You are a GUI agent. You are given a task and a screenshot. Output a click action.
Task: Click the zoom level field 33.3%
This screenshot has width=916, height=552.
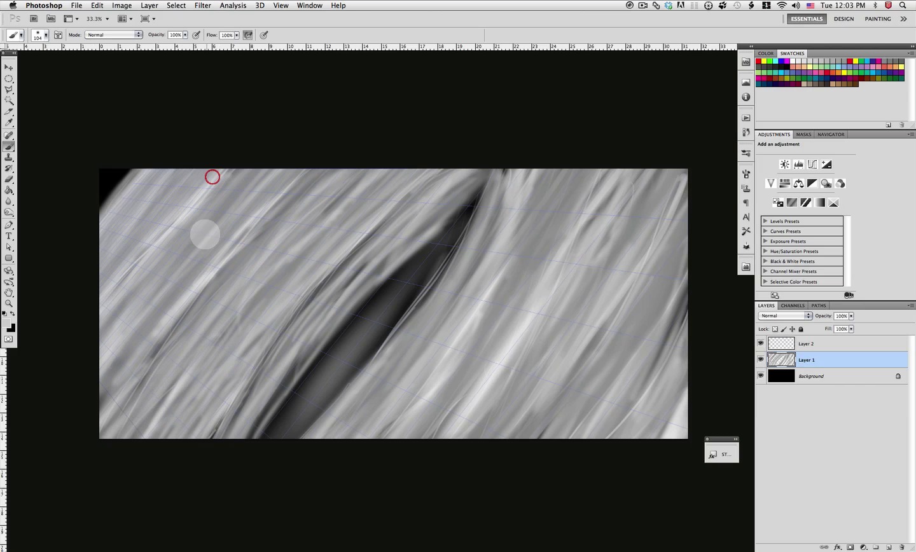94,19
